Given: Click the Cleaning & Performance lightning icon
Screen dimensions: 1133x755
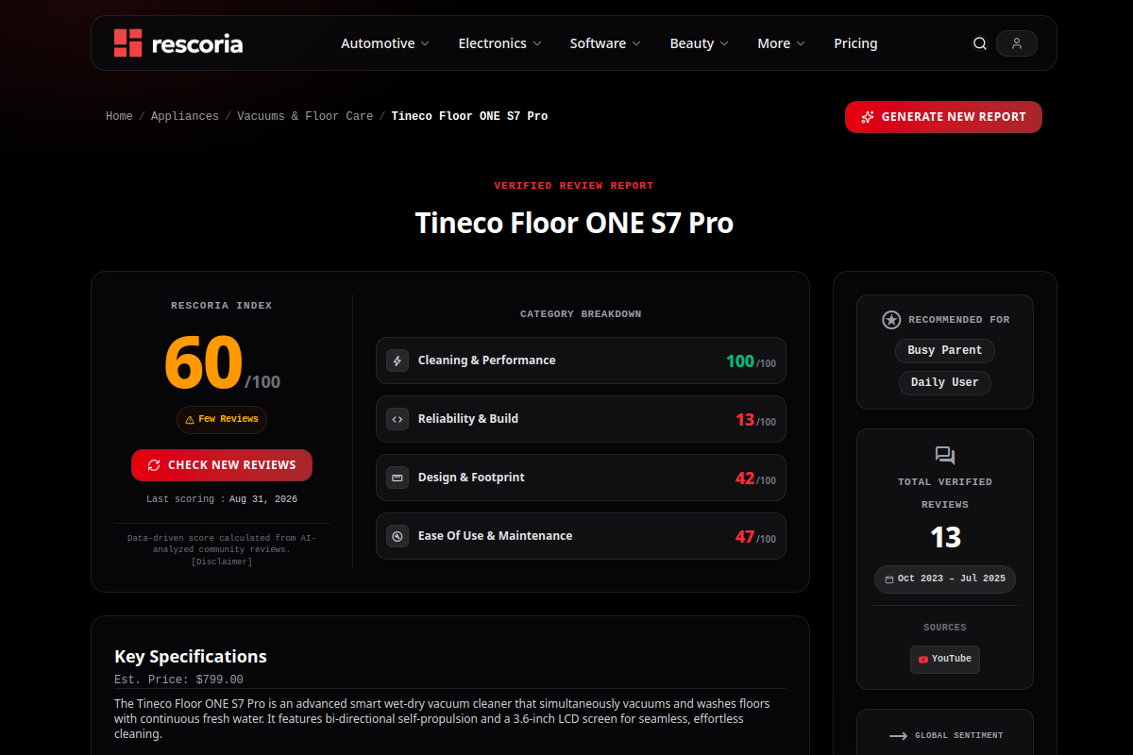Looking at the screenshot, I should click(x=397, y=361).
